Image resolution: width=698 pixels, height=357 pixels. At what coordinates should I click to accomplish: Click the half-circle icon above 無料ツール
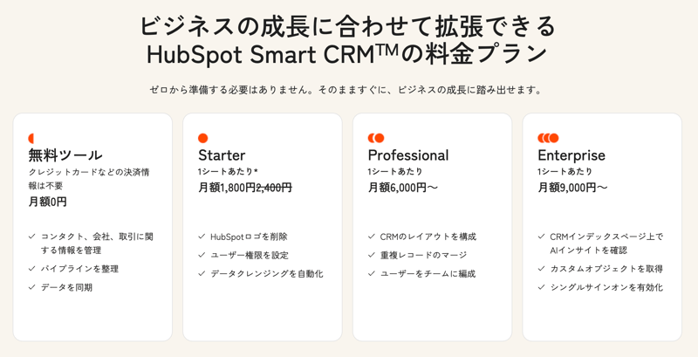click(31, 138)
